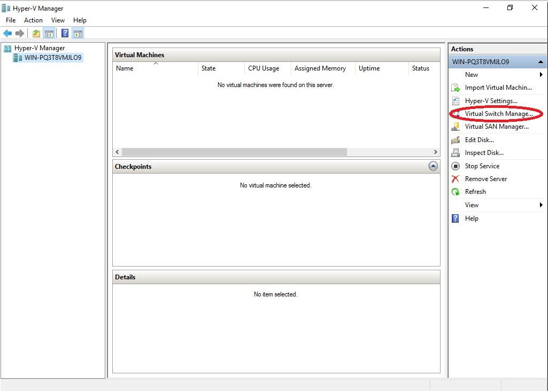This screenshot has height=391, width=548.
Task: Click horizontal scrollbar right arrow
Action: pyautogui.click(x=436, y=152)
